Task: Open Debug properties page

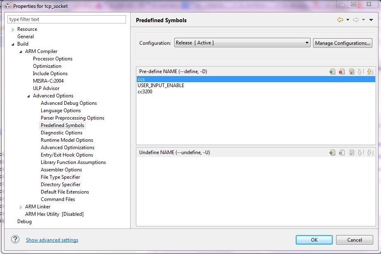Action: [24, 222]
